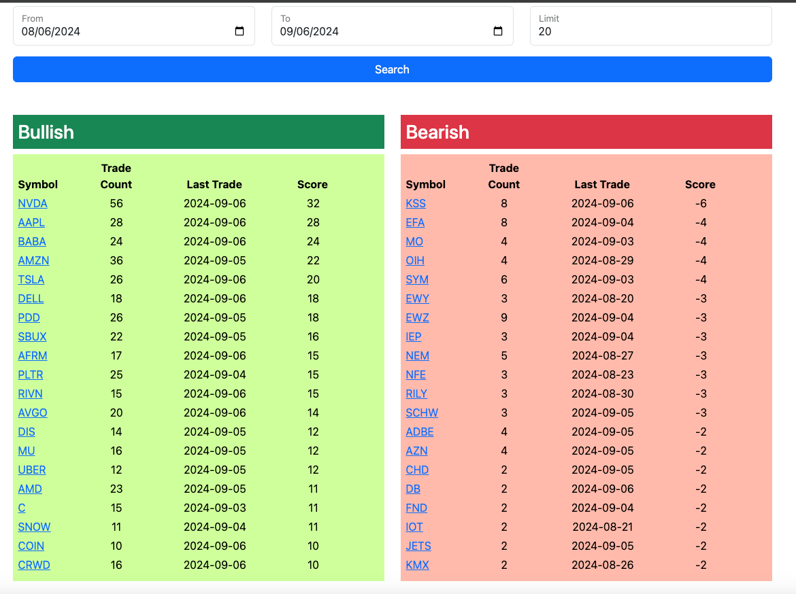The height and width of the screenshot is (594, 796).
Task: Open the AFRM symbol link
Action: [33, 355]
